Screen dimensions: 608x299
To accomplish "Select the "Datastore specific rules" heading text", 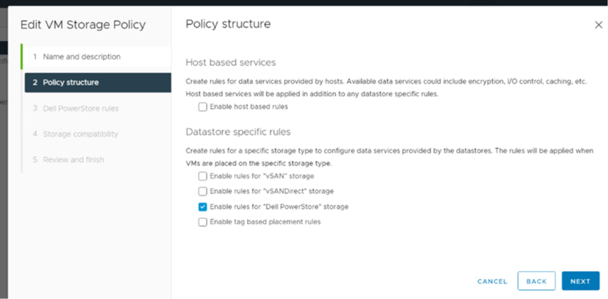I will tap(238, 132).
